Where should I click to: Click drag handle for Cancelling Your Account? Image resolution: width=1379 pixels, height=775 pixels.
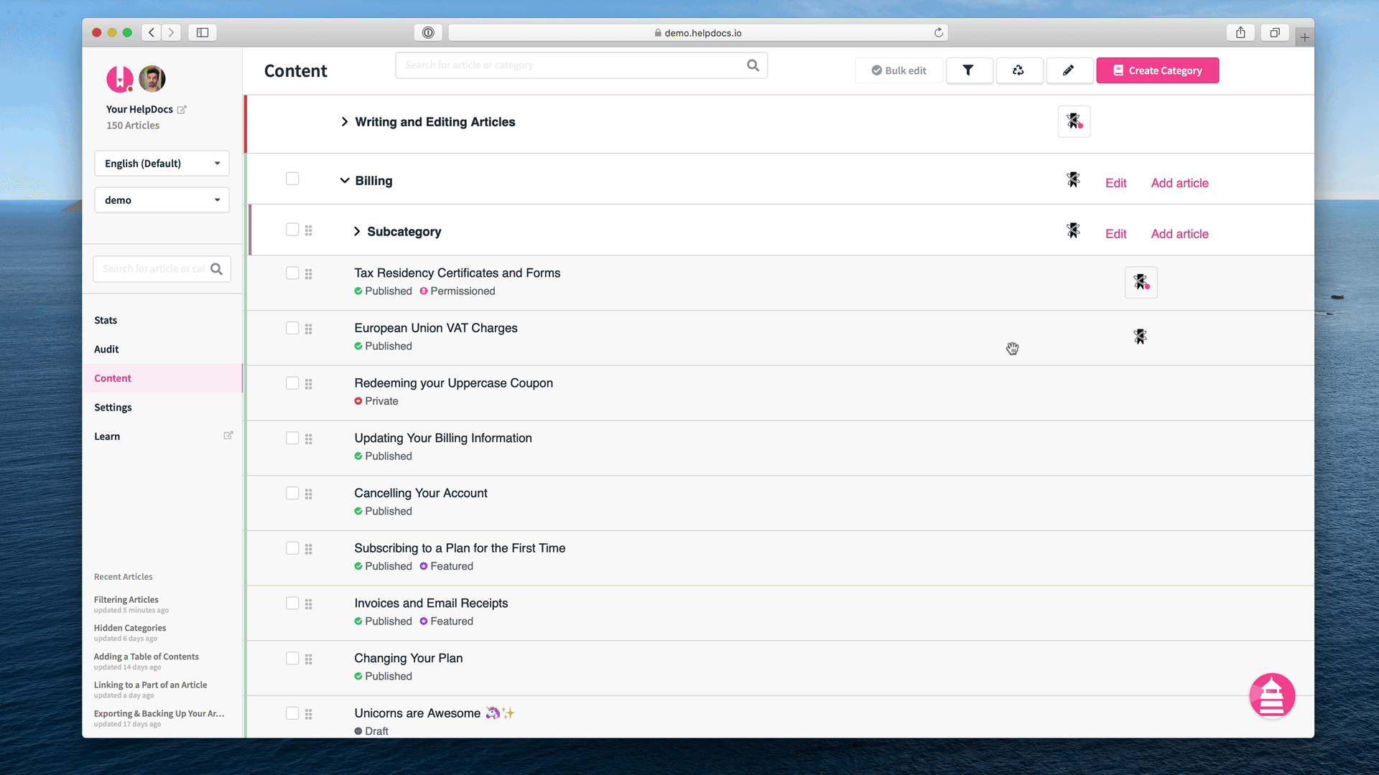308,494
